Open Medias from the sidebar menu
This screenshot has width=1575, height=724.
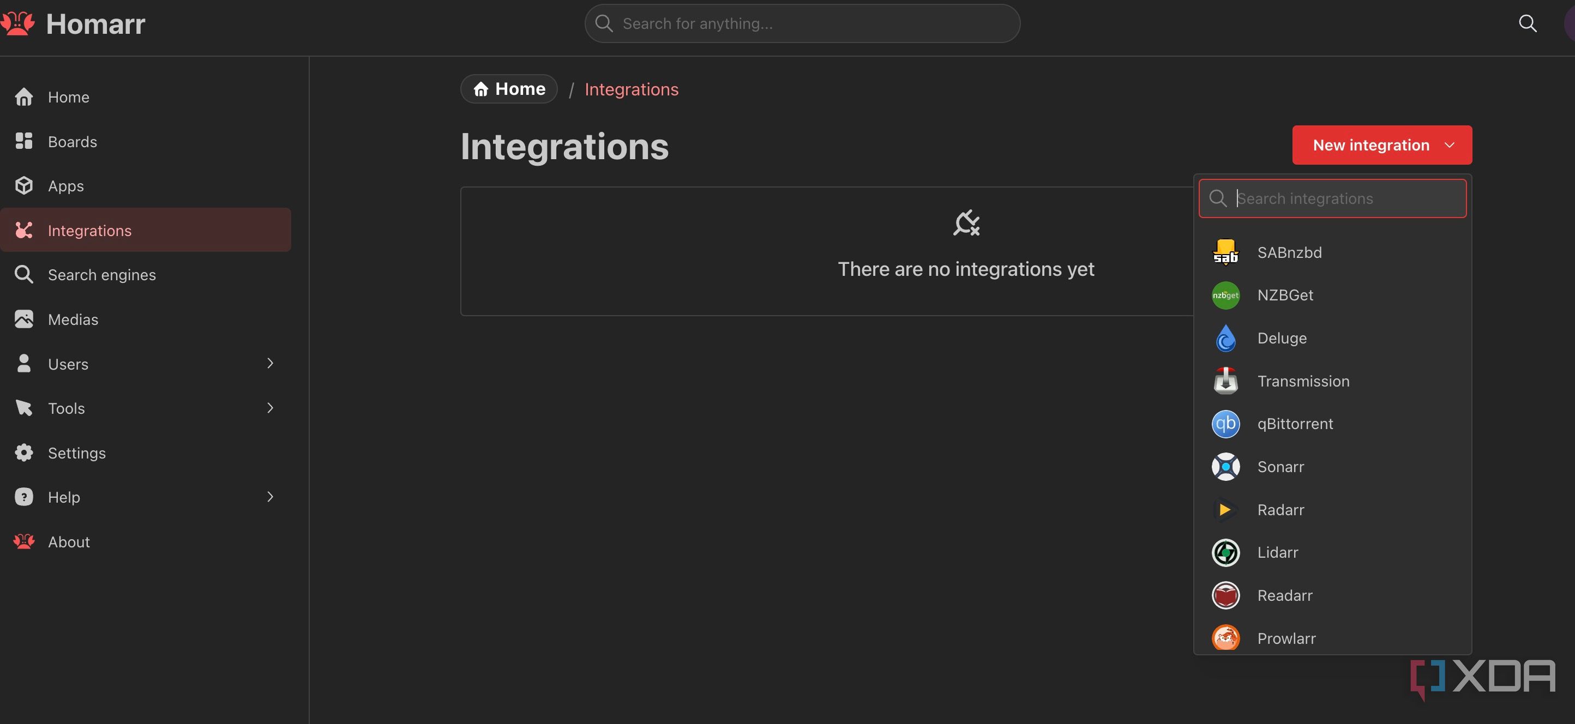tap(146, 319)
